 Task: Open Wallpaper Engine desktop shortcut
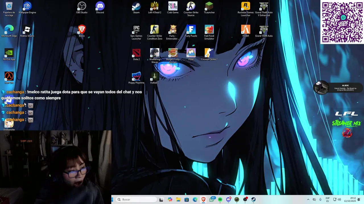[27, 8]
